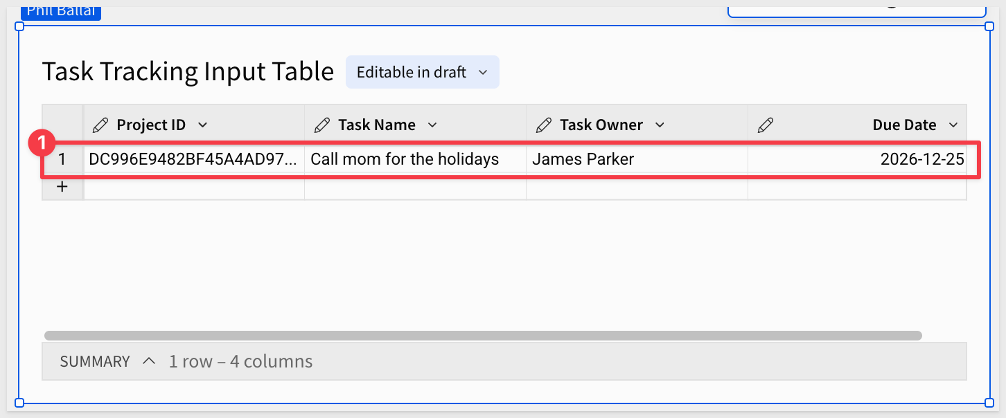Select the James Parker cell
Viewport: 1006px width, 418px height.
637,159
